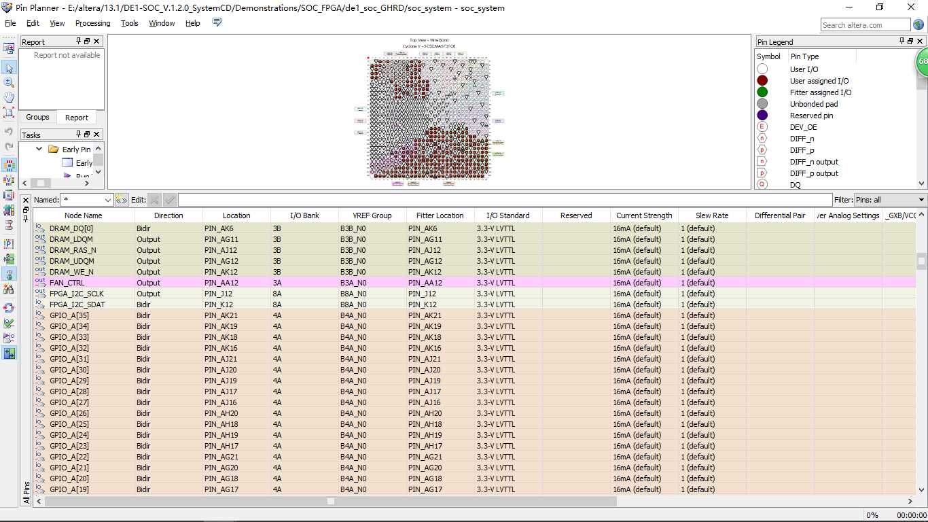The height and width of the screenshot is (522, 928).
Task: Click the I/O Standard column header
Action: (508, 215)
